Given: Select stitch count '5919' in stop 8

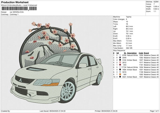Looking at the screenshot, I should pos(124,72).
